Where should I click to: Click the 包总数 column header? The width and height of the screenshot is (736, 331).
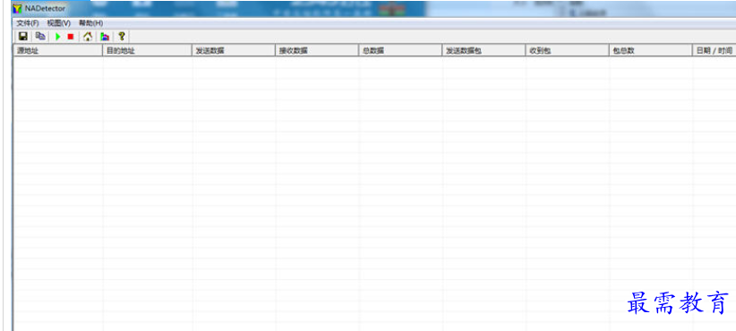click(651, 51)
